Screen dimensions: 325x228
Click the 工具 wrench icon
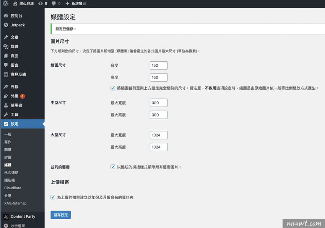[x=6, y=115]
